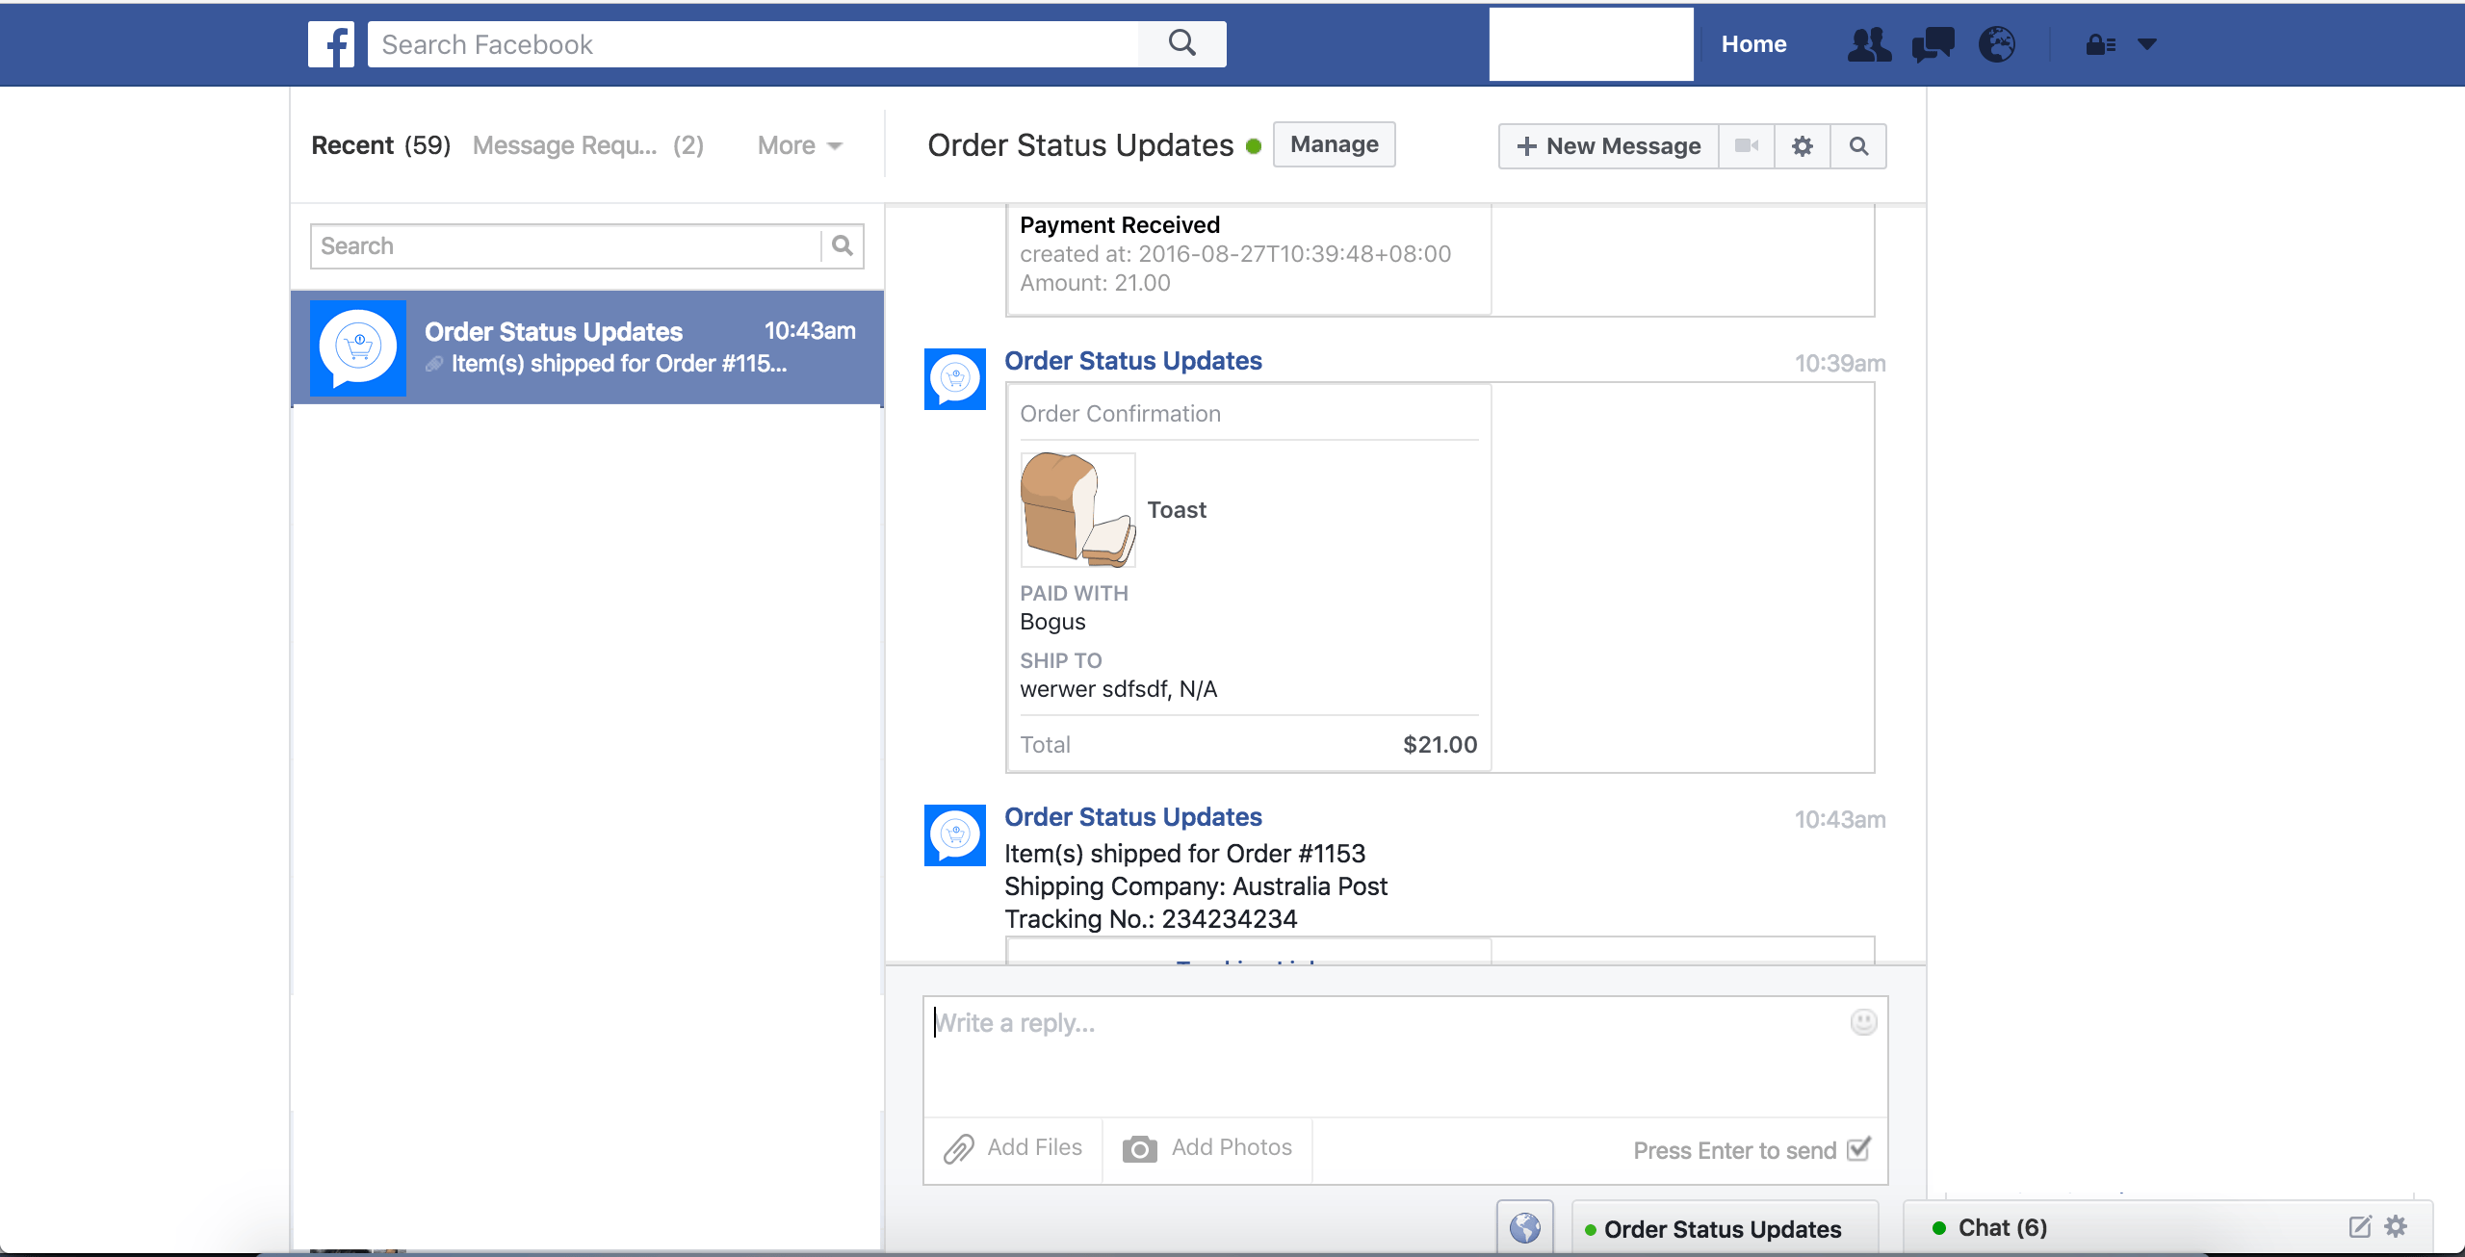Image resolution: width=2465 pixels, height=1257 pixels.
Task: Toggle Press Enter to send checkbox
Action: tap(1858, 1148)
